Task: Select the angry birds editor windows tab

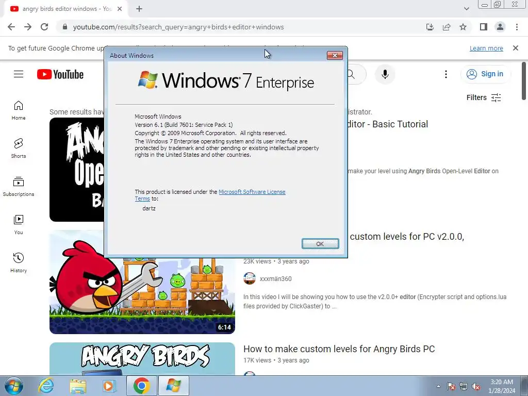Action: tap(66, 9)
